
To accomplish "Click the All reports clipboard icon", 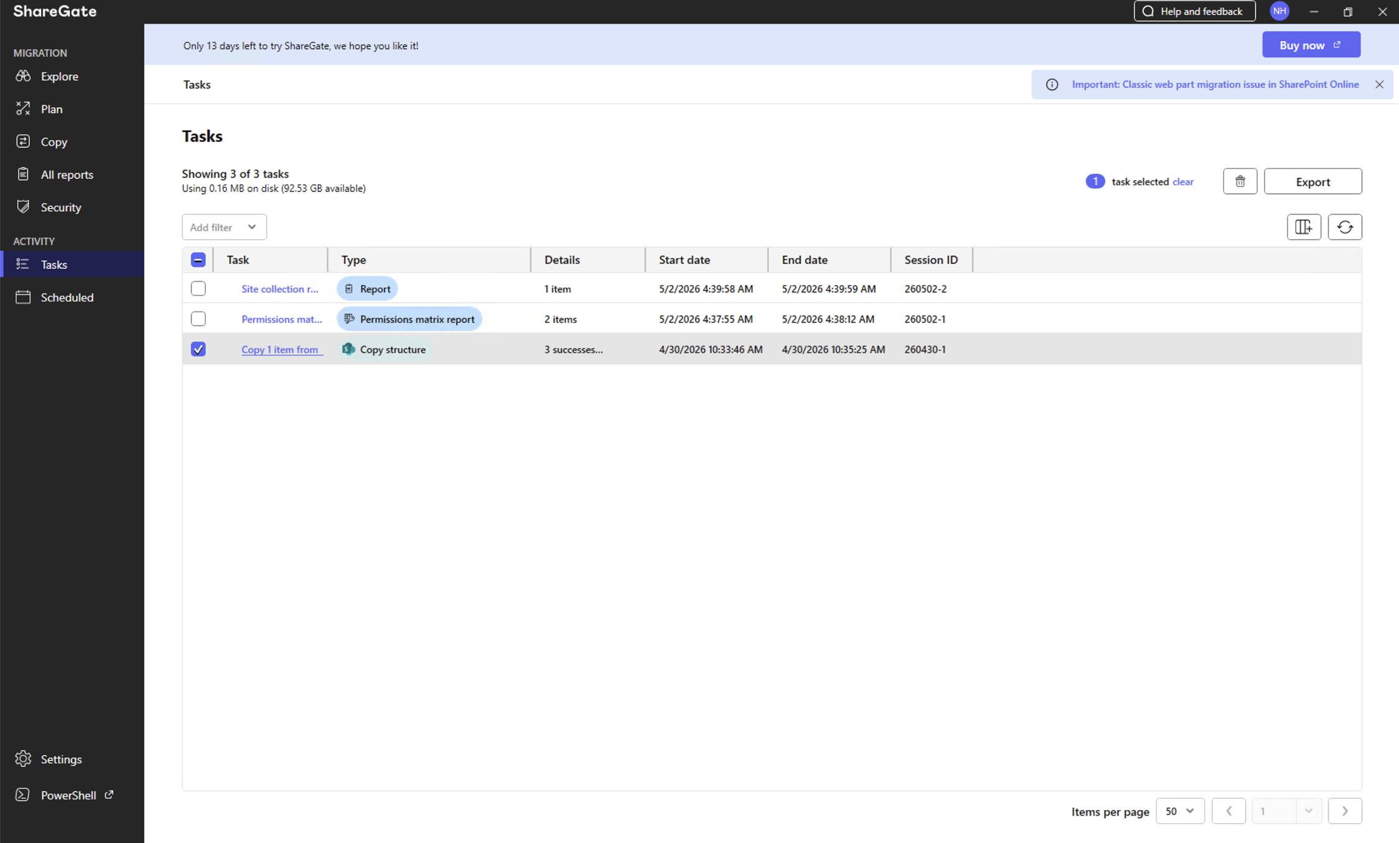I will tap(23, 174).
